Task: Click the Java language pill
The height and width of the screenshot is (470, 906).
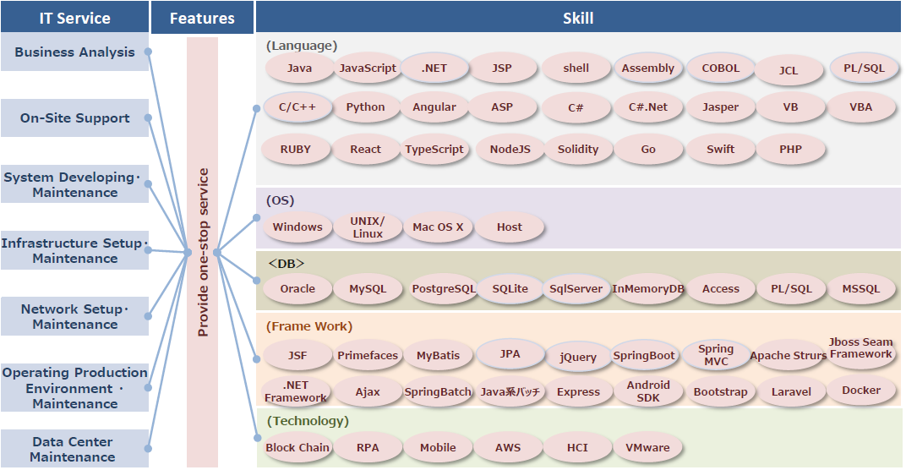Action: pyautogui.click(x=299, y=68)
